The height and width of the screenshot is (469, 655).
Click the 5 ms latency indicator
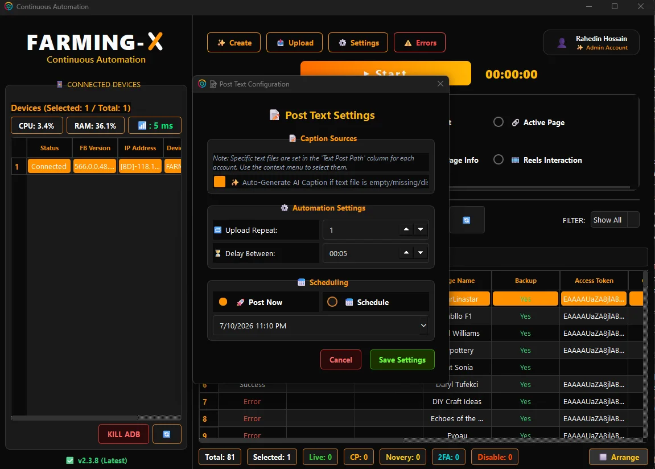(x=155, y=125)
